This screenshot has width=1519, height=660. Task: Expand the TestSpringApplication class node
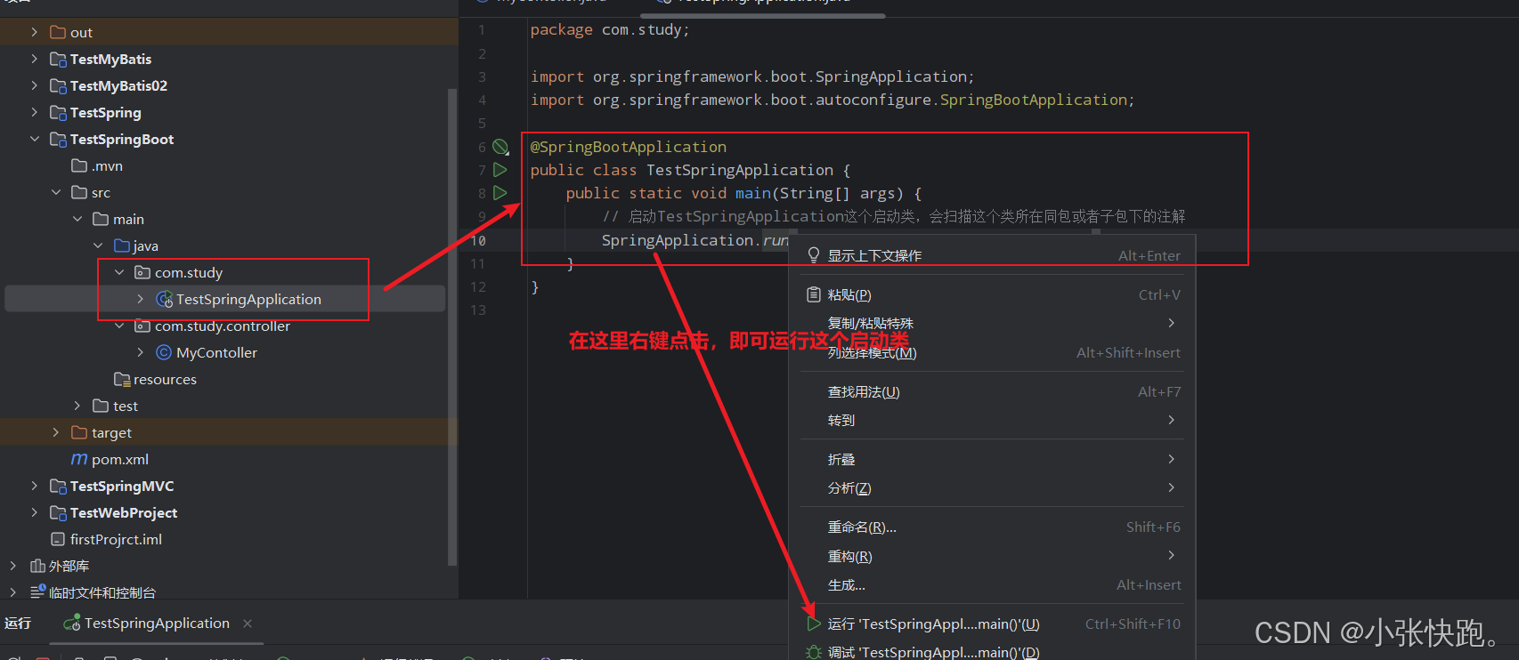141,299
